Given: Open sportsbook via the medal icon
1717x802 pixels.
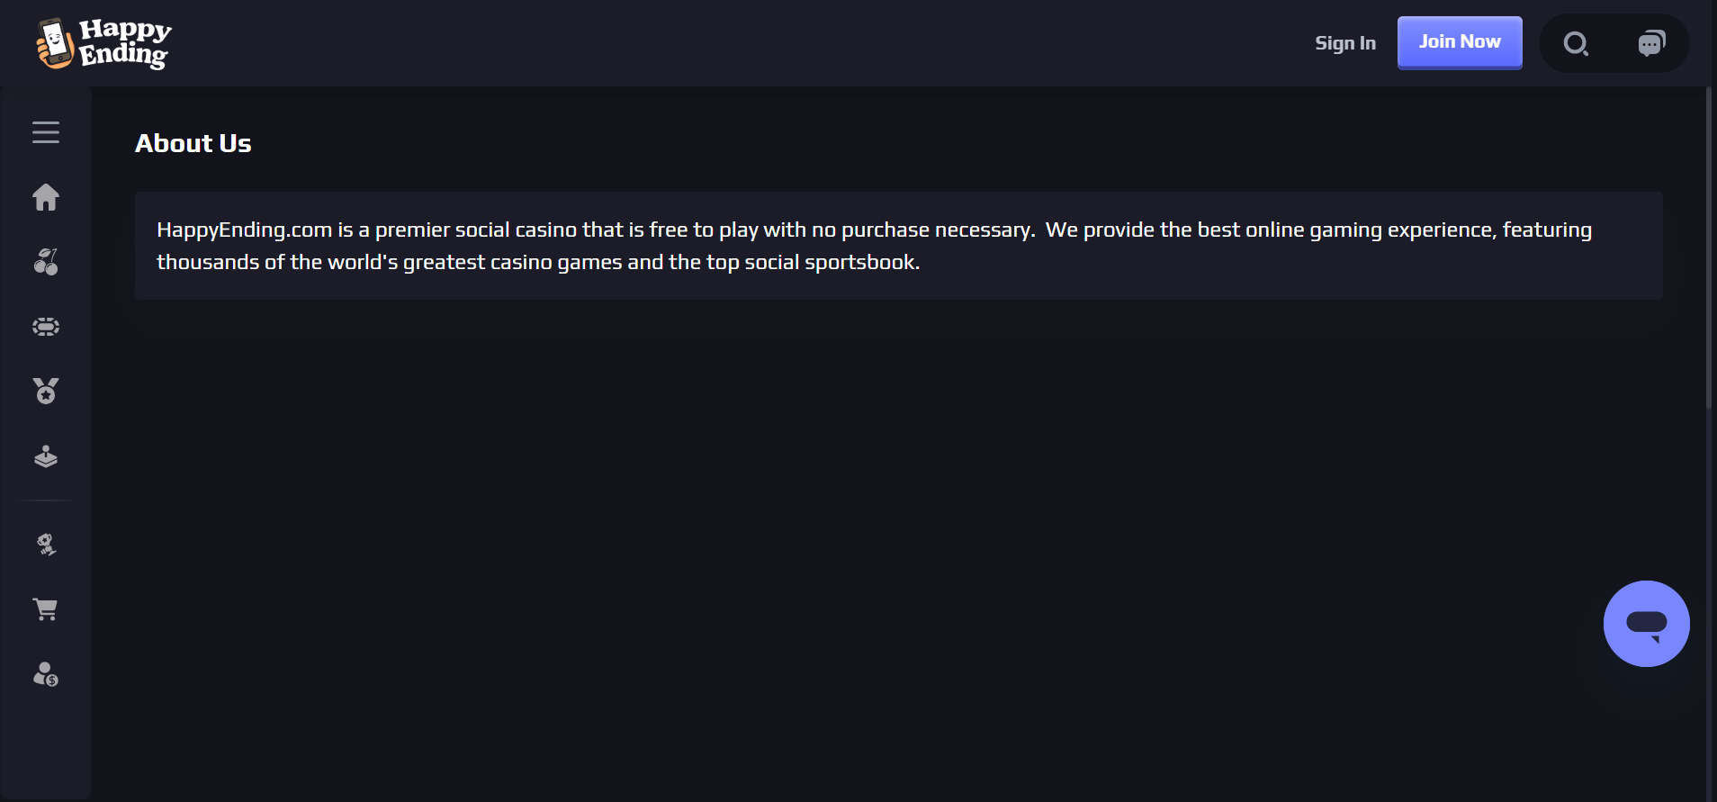Looking at the screenshot, I should pyautogui.click(x=46, y=392).
